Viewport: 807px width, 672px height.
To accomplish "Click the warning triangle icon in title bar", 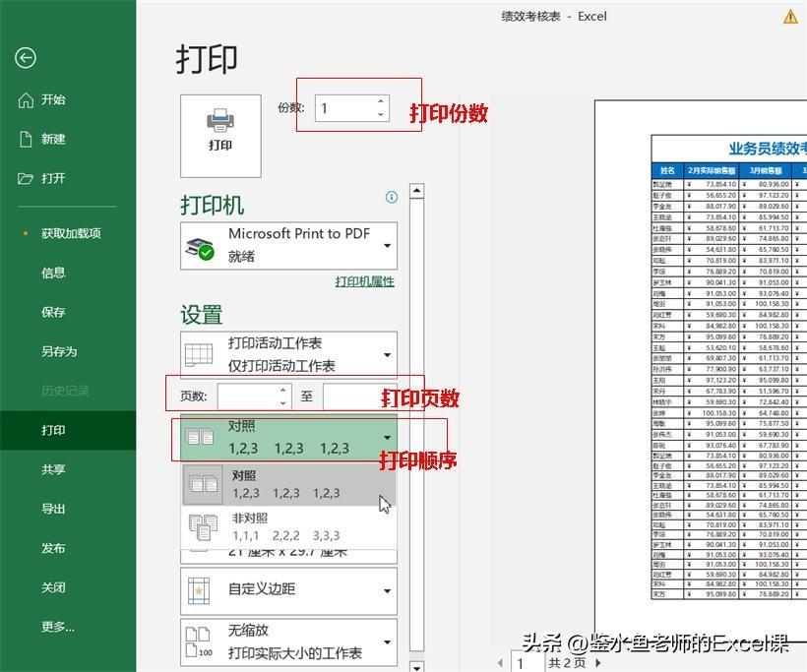I will coord(790,17).
